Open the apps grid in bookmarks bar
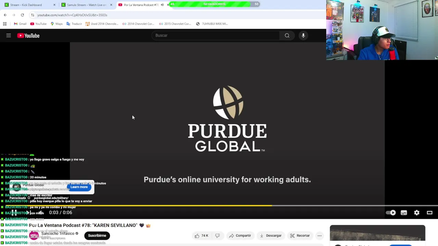Screen dimensions: 438x246 [x=5, y=24]
